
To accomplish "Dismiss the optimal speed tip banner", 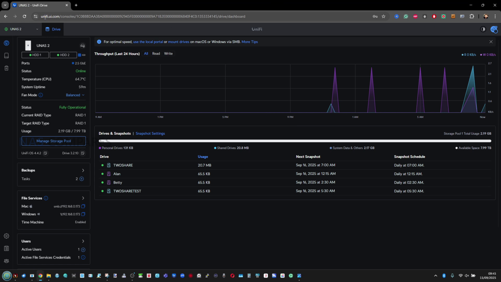I will [491, 42].
